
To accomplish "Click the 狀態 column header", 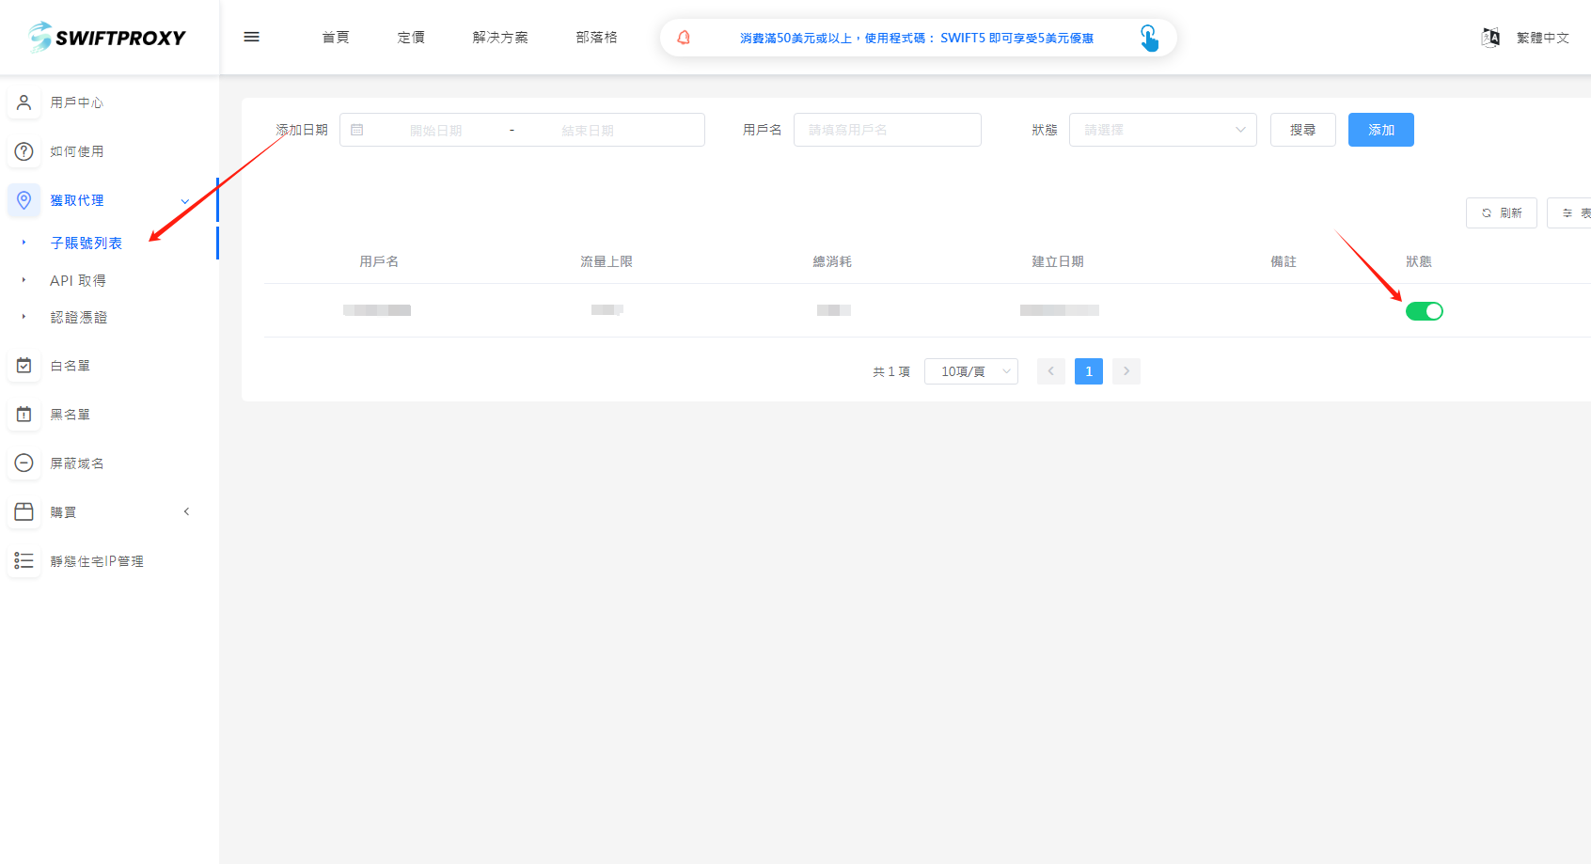I will 1419,261.
